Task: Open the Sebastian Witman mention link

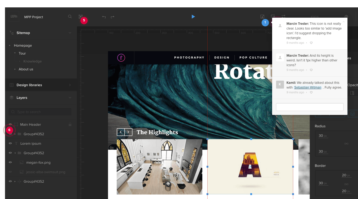Action: pos(308,88)
